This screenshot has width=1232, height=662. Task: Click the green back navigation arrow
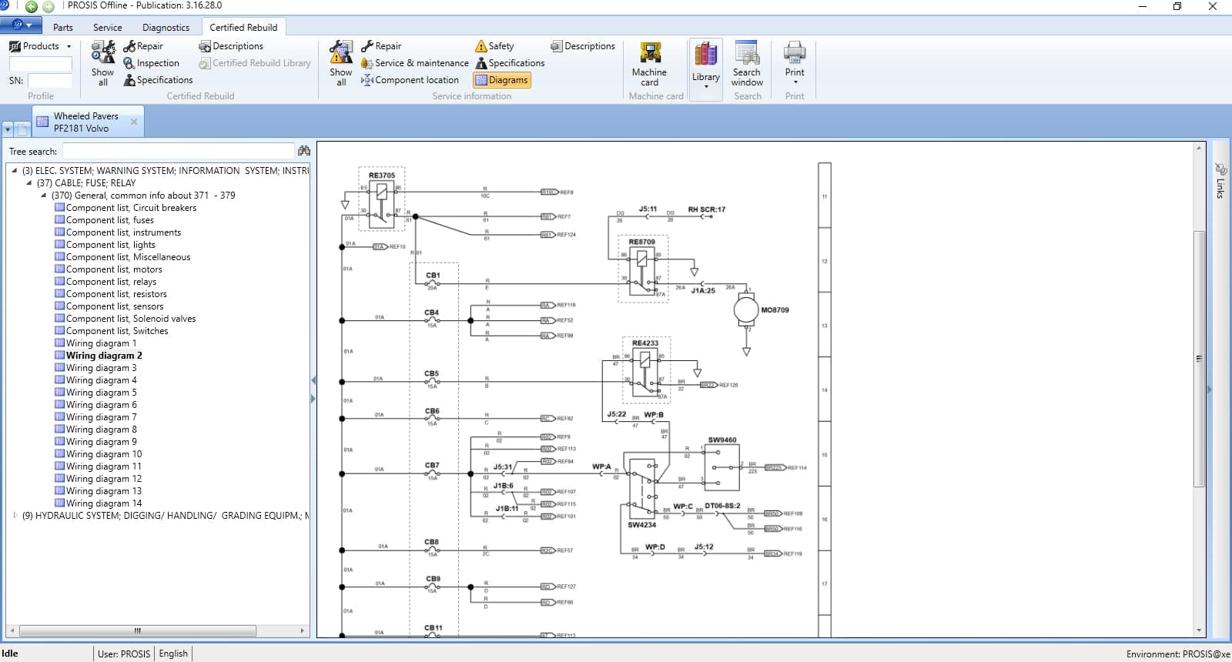pos(32,6)
